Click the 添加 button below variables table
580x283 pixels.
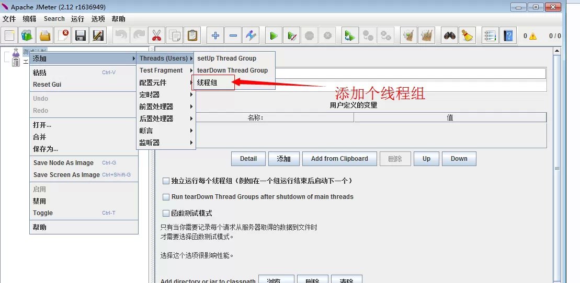283,159
